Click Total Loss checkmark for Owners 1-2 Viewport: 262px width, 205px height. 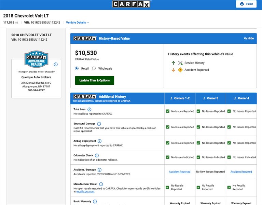(x=168, y=111)
